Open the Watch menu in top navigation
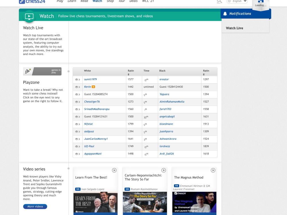This screenshot has height=215, width=287. coord(97,1)
